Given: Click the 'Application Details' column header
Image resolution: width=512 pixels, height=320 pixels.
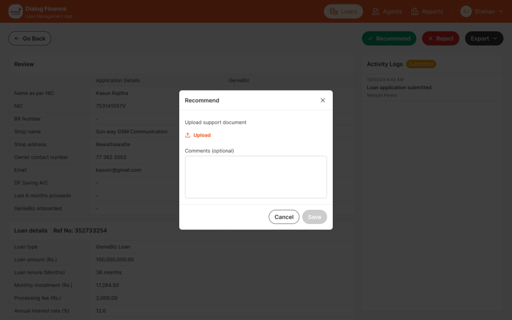Looking at the screenshot, I should click(118, 80).
